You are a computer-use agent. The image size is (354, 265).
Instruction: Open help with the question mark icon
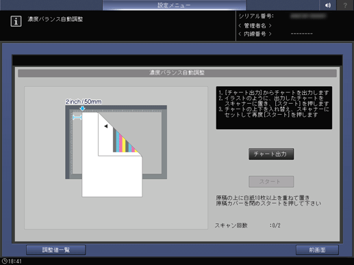[x=345, y=5]
